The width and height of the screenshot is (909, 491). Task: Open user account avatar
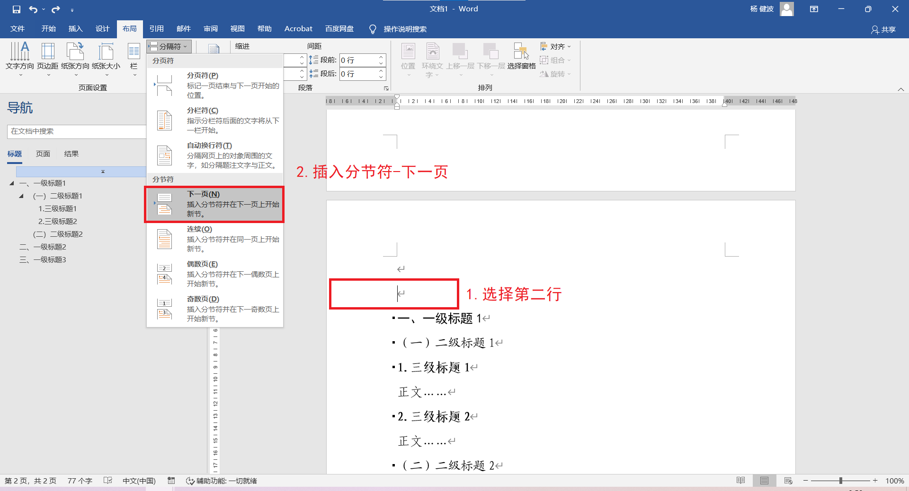[787, 9]
